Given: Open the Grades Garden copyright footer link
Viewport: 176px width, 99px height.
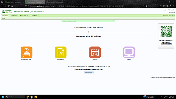Looking at the screenshot, I should (167, 77).
